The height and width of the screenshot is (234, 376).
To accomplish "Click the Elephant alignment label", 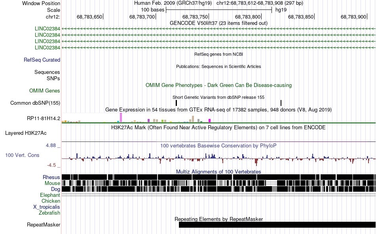I will point(50,195).
